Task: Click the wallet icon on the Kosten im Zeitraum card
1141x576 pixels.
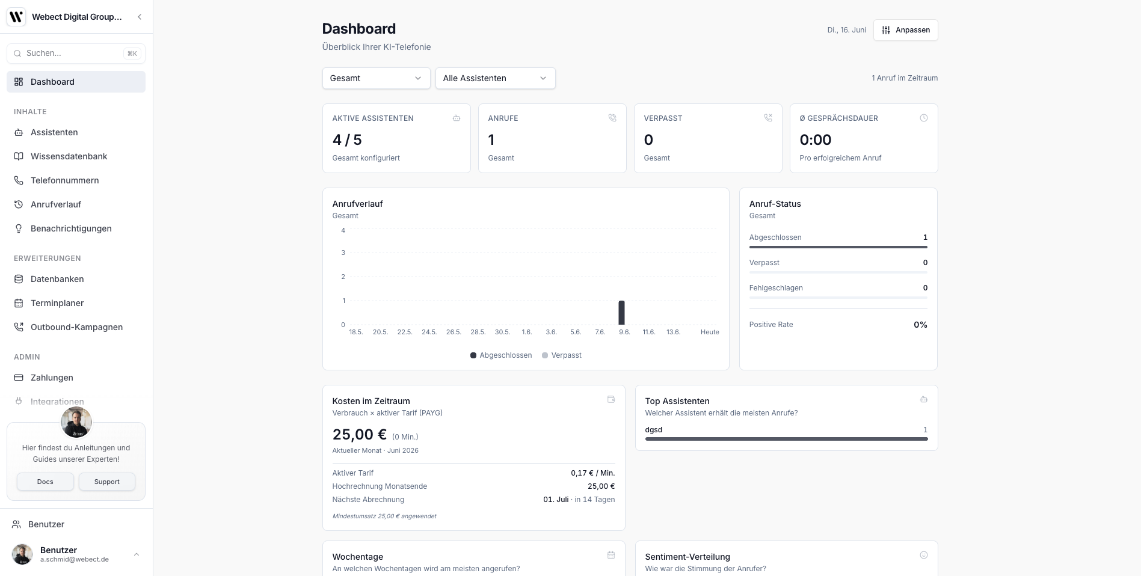Action: coord(611,399)
